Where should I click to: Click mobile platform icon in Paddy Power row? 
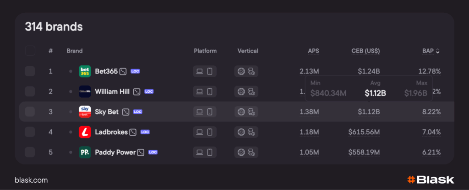210,152
